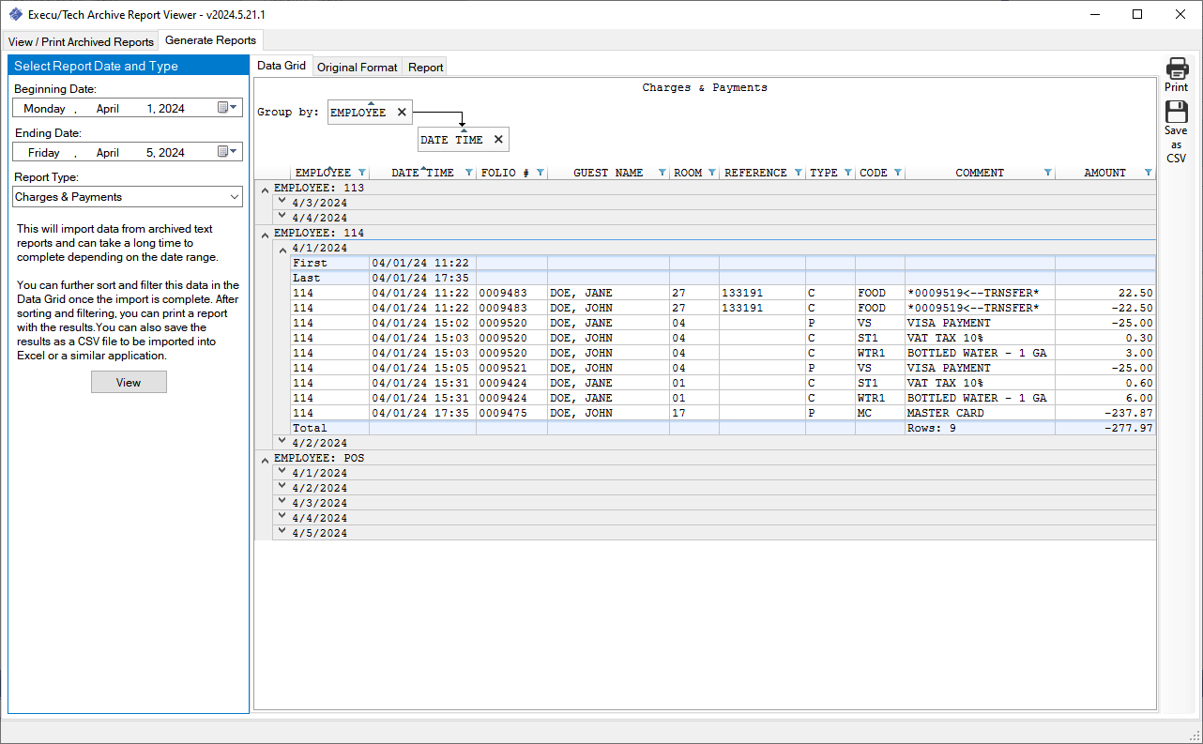Open the Beginning Date calendar picker
This screenshot has width=1203, height=744.
click(229, 108)
